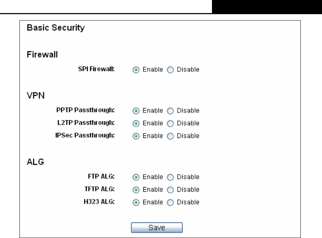Disable H323 ALG
The height and width of the screenshot is (238, 322).
coord(170,203)
